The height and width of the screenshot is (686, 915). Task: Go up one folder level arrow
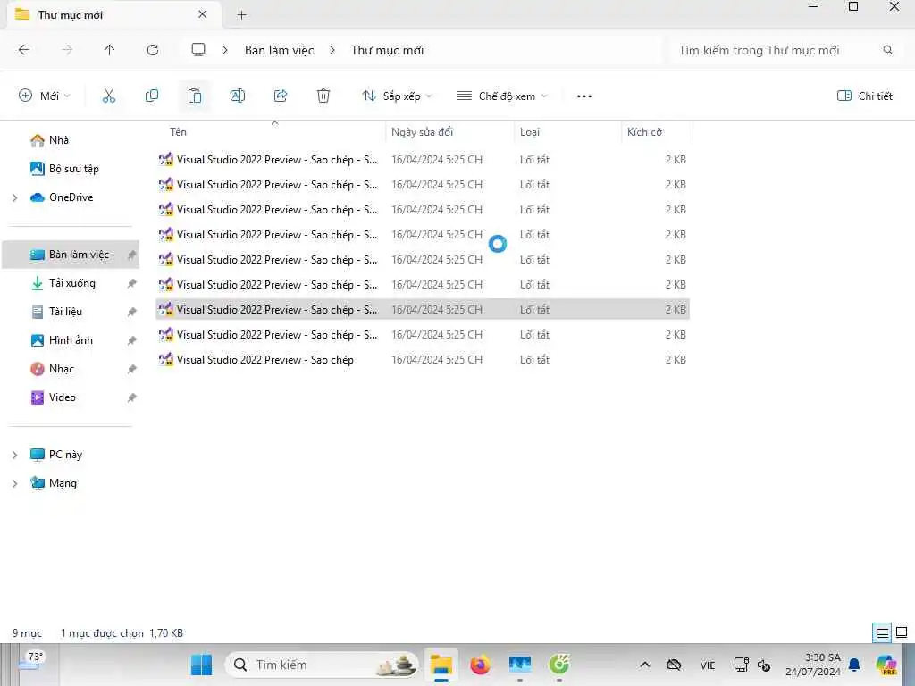[x=109, y=50]
